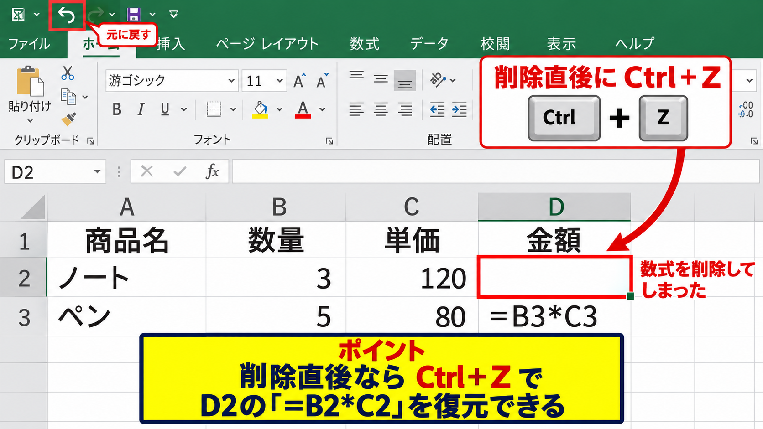Screen dimensions: 763x429
Task: Decrease indent icon
Action: click(437, 109)
